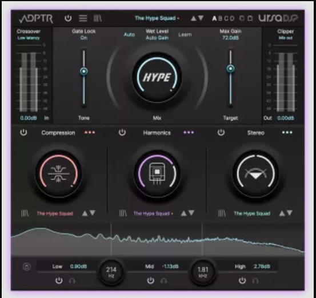Image resolution: width=316 pixels, height=298 pixels.
Task: Select next Compression preset down arrow
Action: pyautogui.click(x=93, y=213)
